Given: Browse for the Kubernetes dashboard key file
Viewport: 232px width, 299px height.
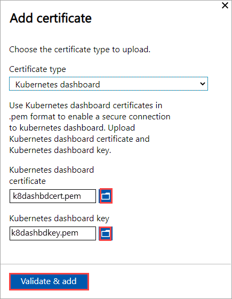Looking at the screenshot, I should click(x=106, y=233).
